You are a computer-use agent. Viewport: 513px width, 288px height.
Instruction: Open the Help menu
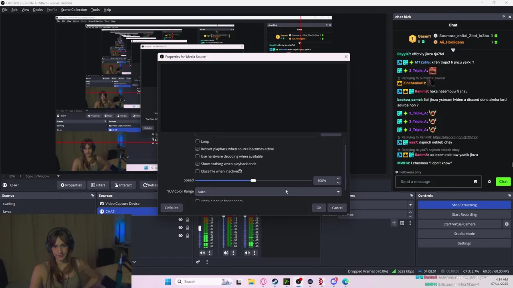[107, 10]
